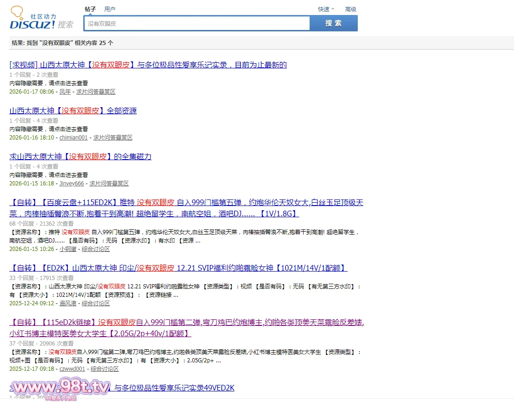This screenshot has height=405, width=514.
Task: Open author czwwd001's profile
Action: [72, 369]
